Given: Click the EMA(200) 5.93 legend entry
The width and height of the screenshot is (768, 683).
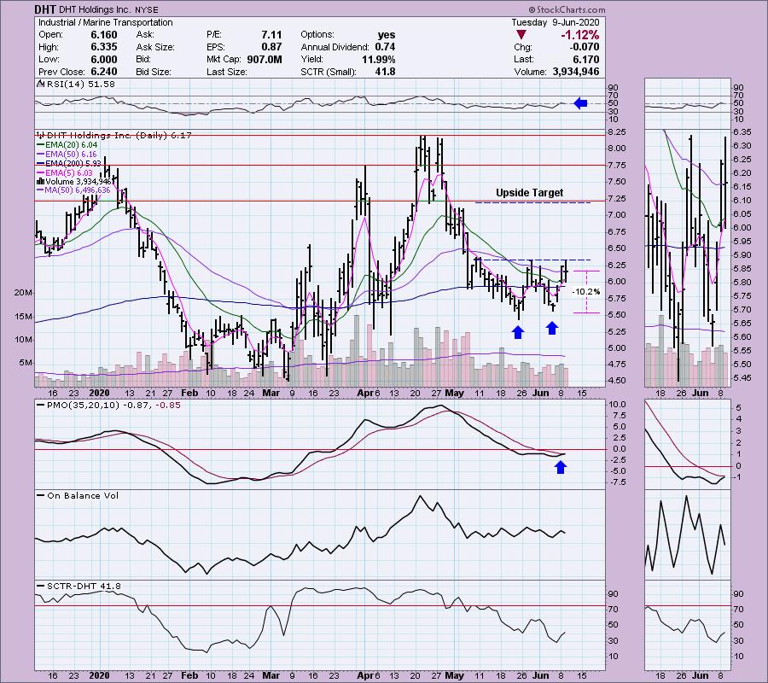Looking at the screenshot, I should pyautogui.click(x=73, y=164).
